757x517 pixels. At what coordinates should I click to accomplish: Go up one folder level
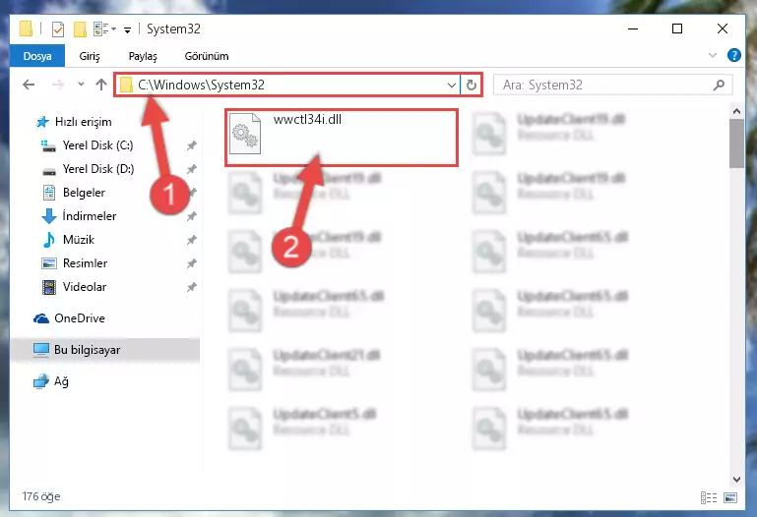tap(101, 85)
